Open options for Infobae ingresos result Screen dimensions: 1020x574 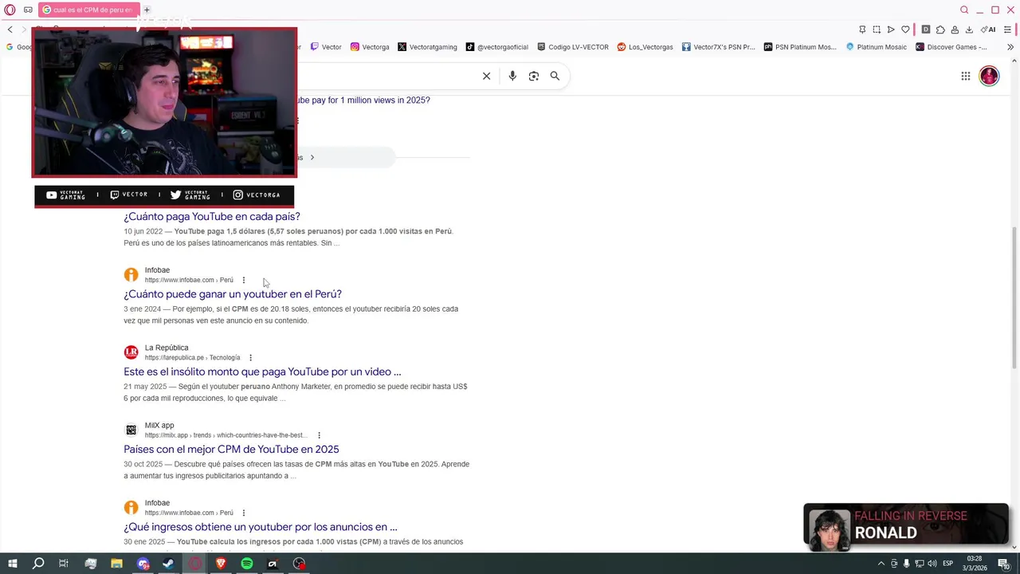click(x=244, y=513)
